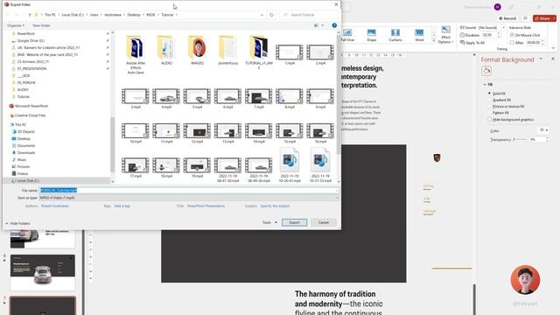
Task: Click the Share button in PowerPoint
Action: coord(544,18)
